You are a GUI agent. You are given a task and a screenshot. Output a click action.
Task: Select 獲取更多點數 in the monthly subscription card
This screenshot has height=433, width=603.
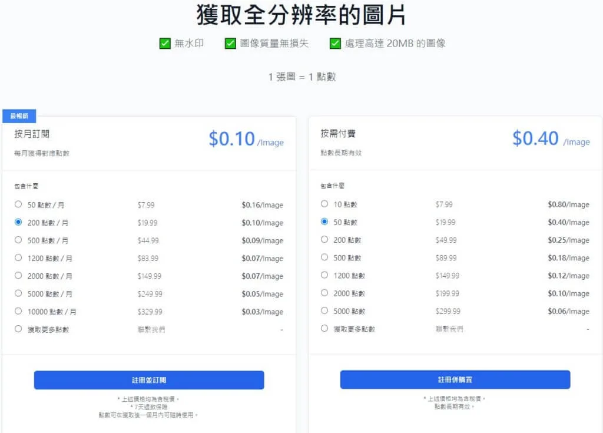[x=18, y=329]
